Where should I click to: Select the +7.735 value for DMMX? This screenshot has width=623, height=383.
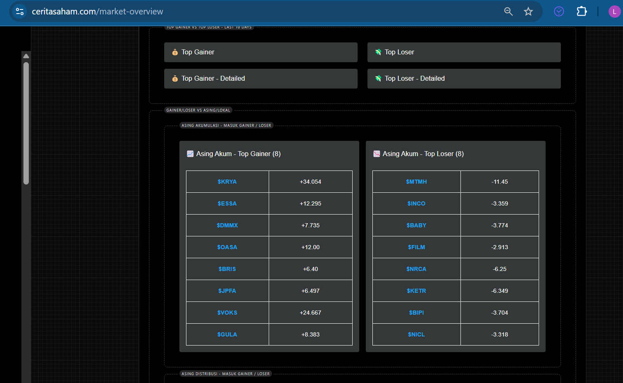click(311, 225)
